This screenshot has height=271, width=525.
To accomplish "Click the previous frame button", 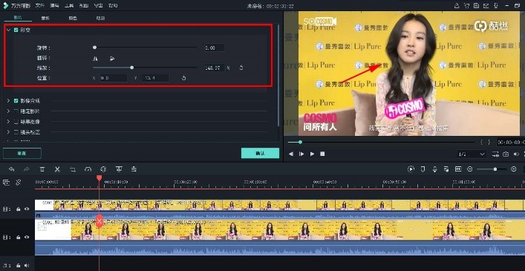I will 291,154.
